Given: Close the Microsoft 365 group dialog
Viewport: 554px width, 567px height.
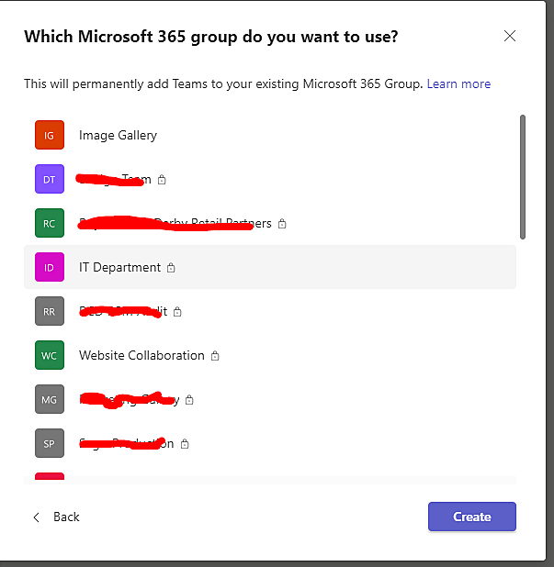Looking at the screenshot, I should point(510,37).
